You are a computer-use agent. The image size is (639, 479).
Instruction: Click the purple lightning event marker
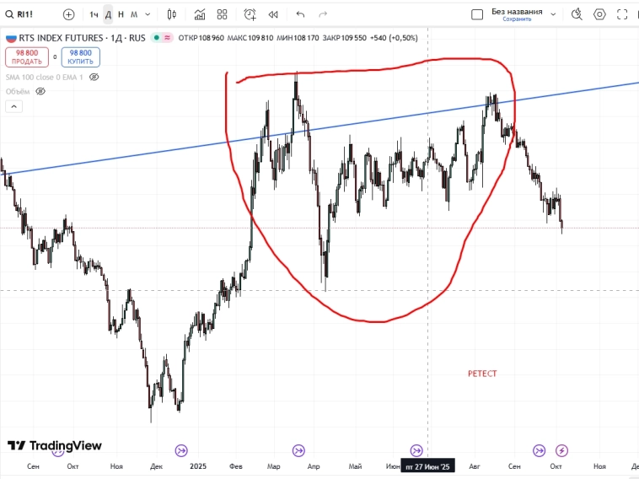562,451
